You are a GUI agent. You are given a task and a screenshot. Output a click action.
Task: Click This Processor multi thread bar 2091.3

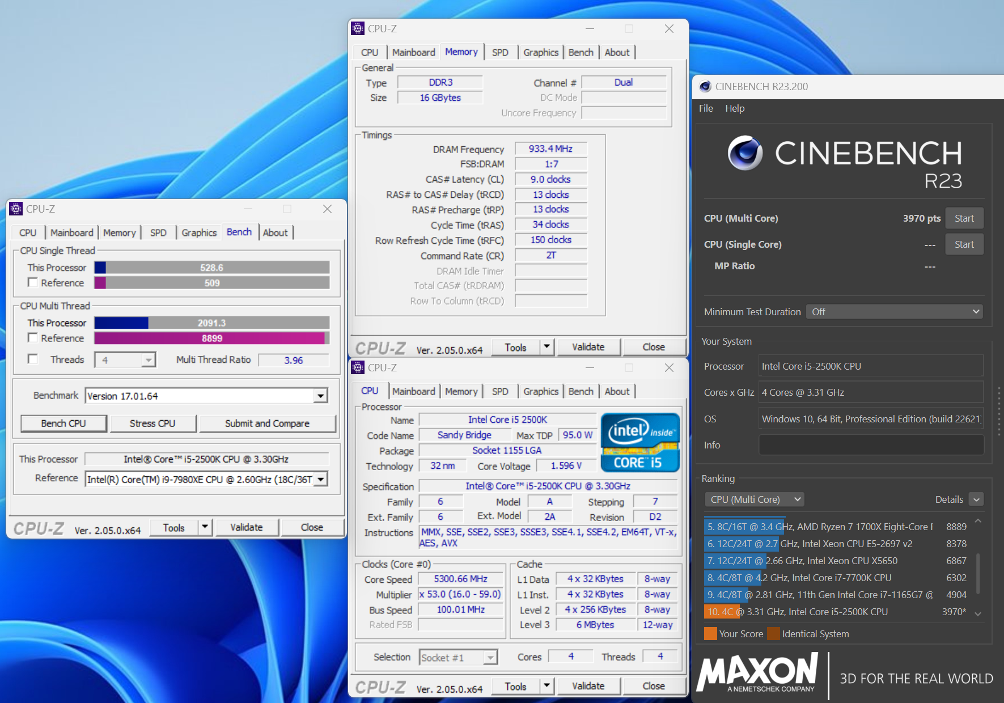(x=212, y=323)
